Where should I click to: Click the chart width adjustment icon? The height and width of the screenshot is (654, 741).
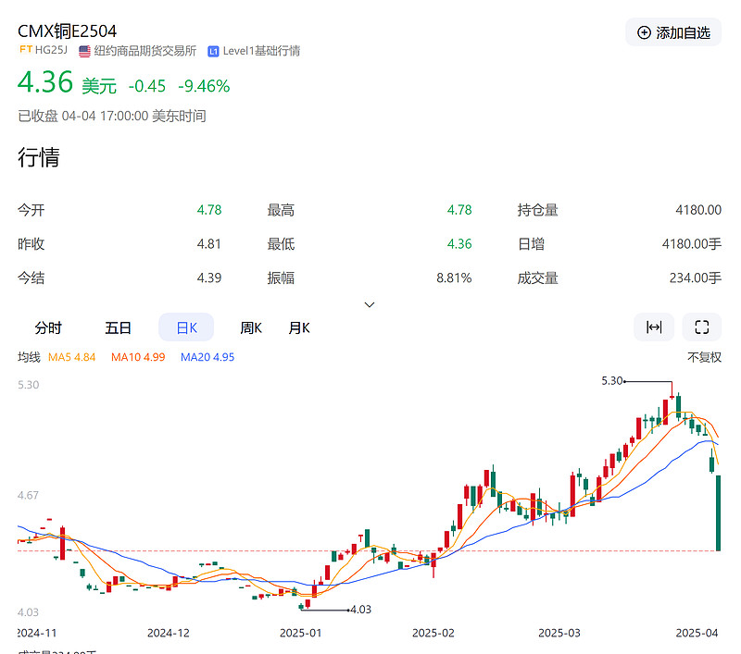(654, 327)
